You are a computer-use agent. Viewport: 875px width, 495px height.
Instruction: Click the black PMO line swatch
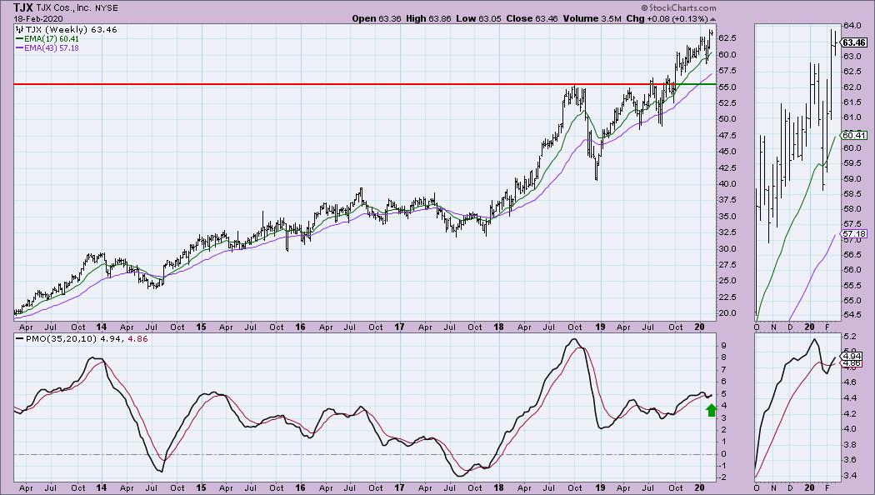click(x=19, y=338)
